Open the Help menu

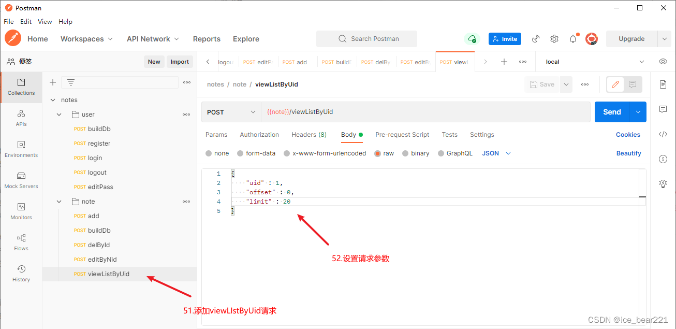click(x=65, y=22)
